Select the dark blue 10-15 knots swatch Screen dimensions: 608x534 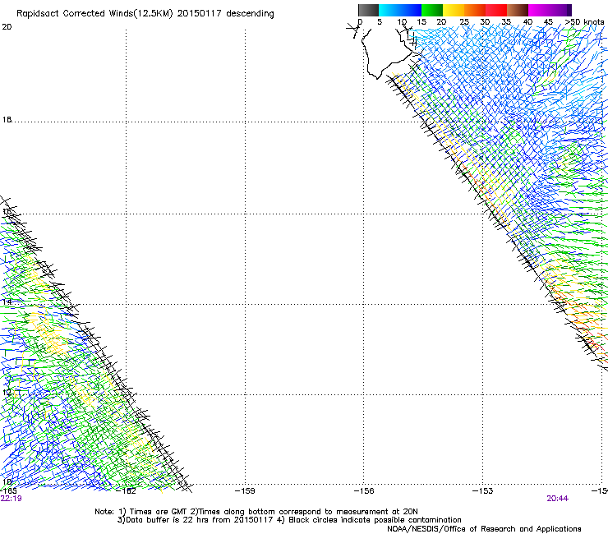coord(411,10)
